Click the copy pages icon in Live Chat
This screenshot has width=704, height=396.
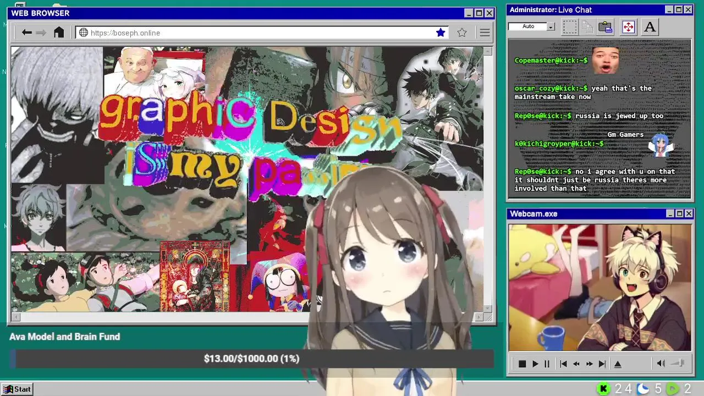tap(587, 27)
